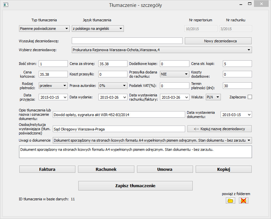Select the Waluta currency dropdown

[x=213, y=97]
